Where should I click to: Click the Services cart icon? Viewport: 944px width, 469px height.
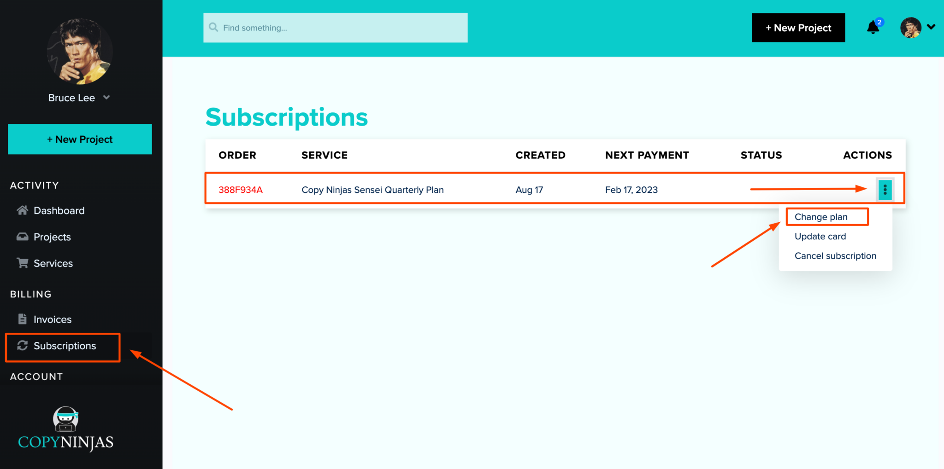tap(22, 263)
